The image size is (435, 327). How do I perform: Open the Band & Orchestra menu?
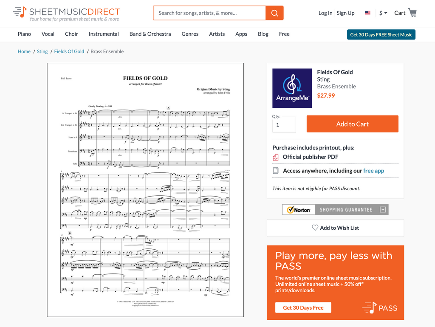(130, 34)
